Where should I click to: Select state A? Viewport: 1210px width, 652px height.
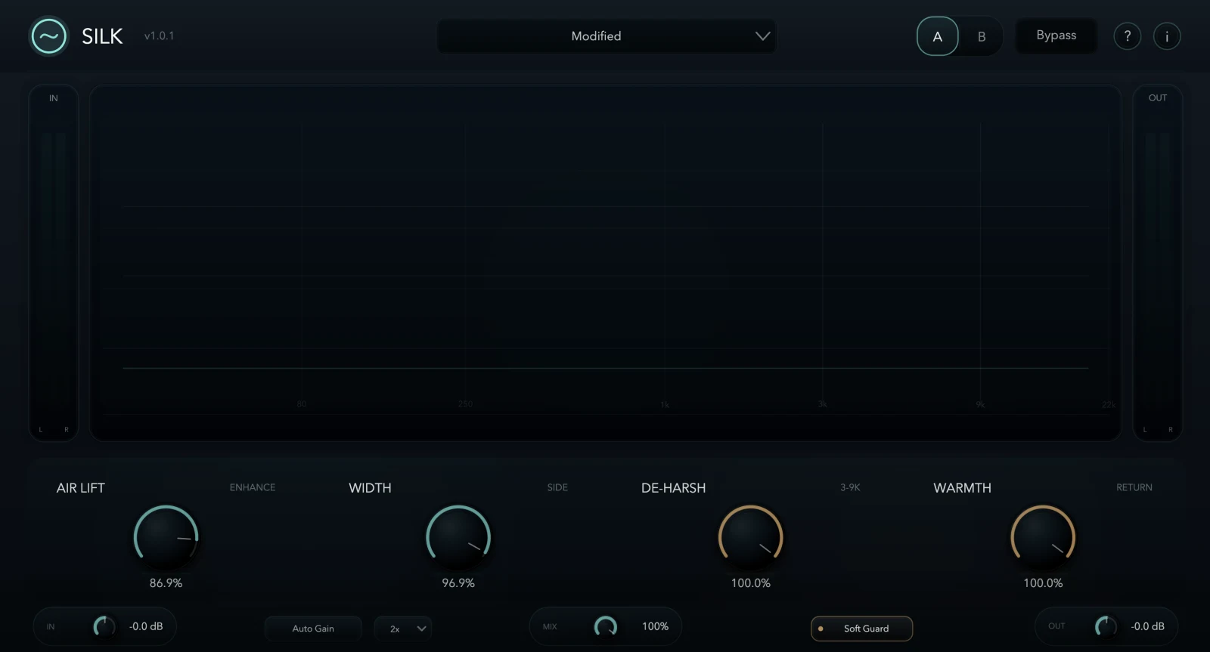pos(938,36)
